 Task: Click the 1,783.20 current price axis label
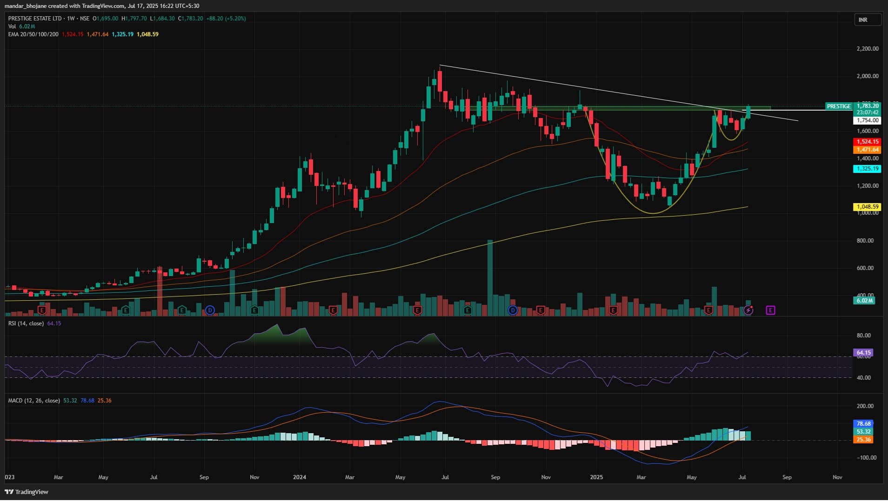868,106
